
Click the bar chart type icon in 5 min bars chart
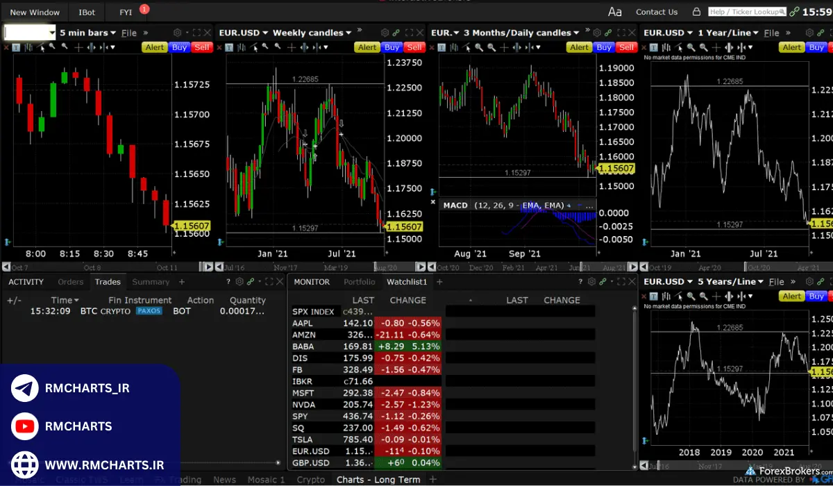click(x=28, y=47)
